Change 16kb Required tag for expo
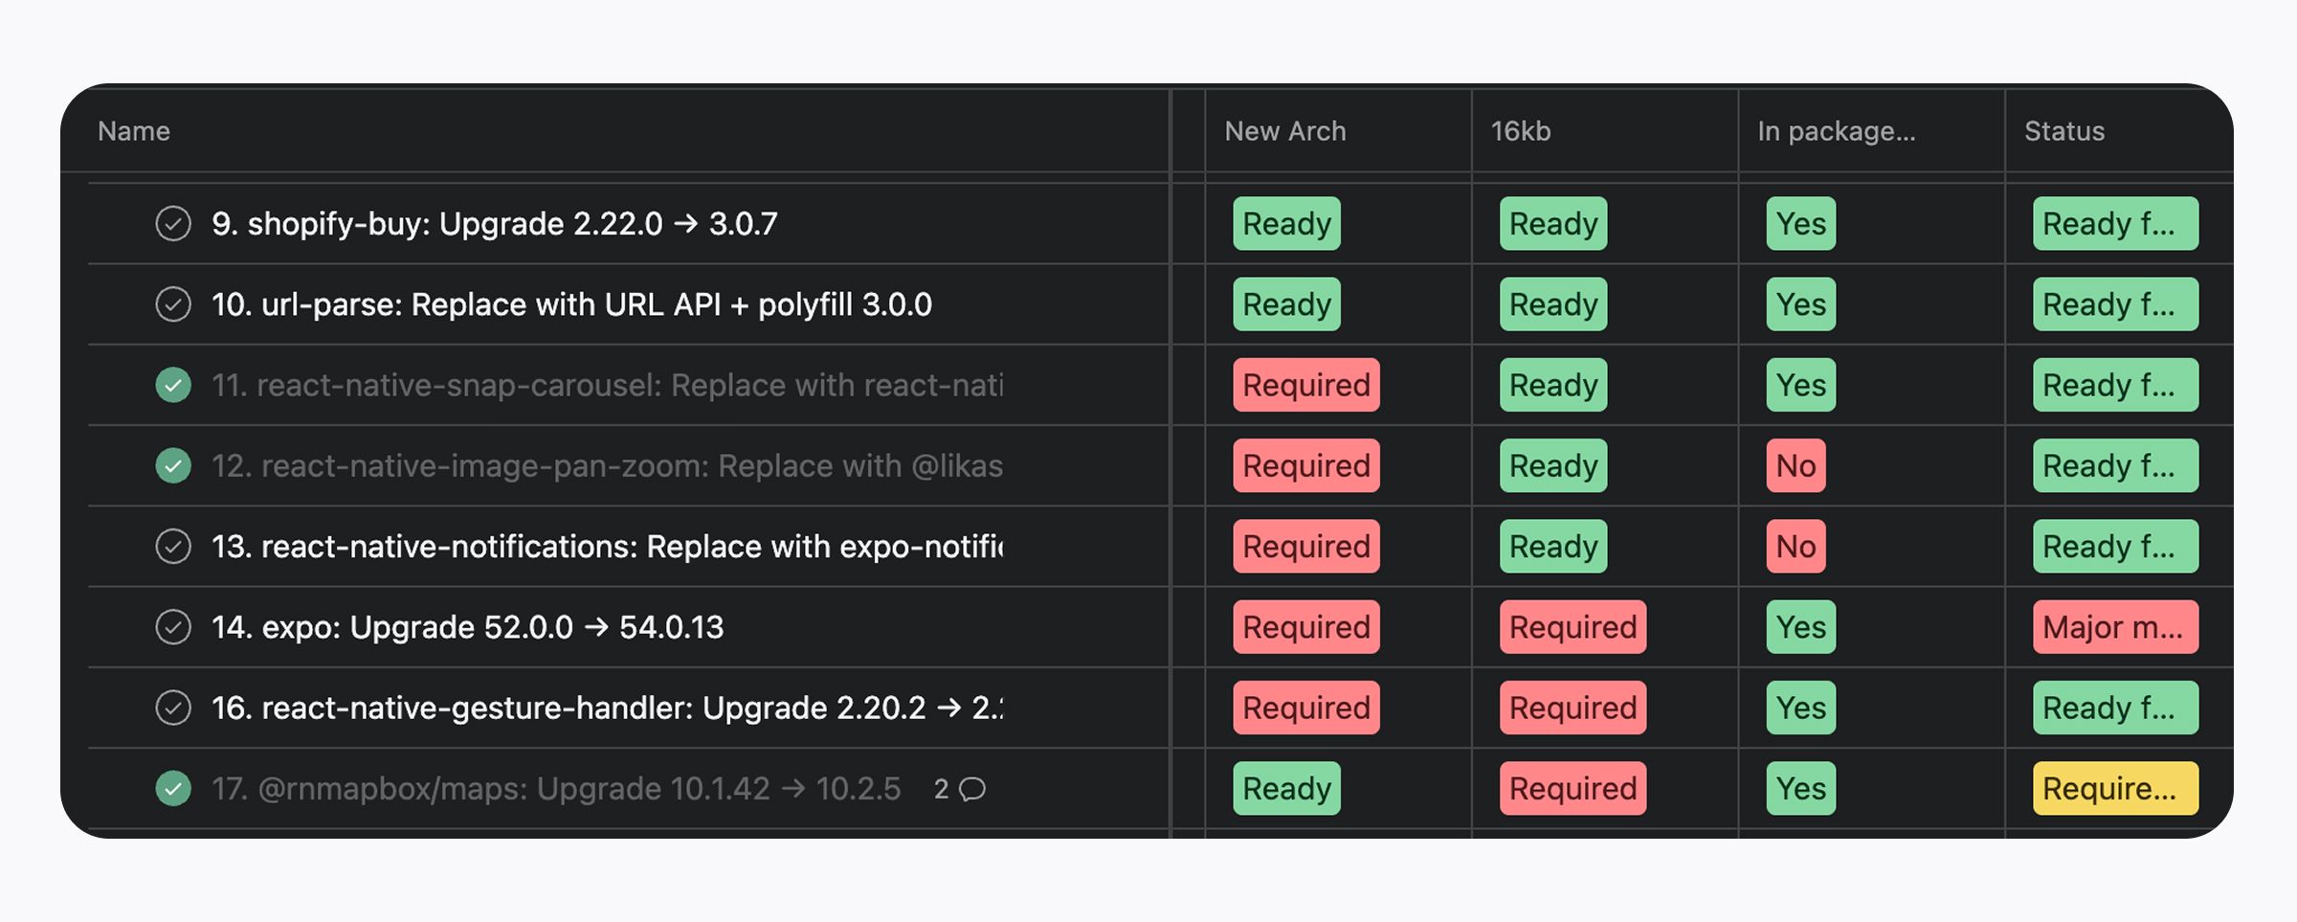Screen dimensions: 2297x922 click(x=1573, y=627)
